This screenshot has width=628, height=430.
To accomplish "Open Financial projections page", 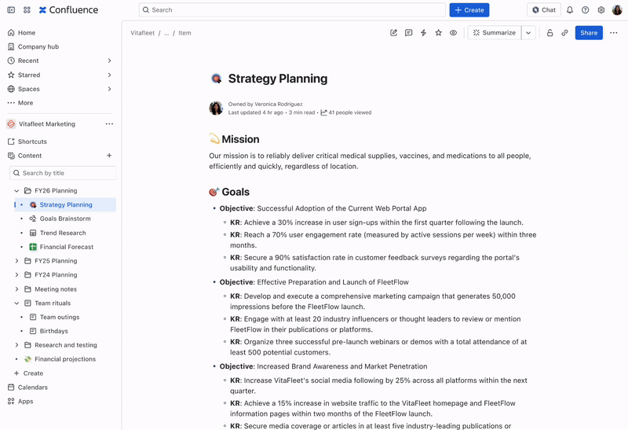I will pos(65,359).
